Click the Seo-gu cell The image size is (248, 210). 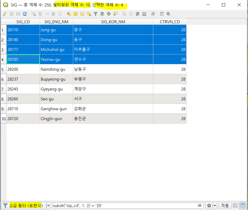tap(56, 99)
